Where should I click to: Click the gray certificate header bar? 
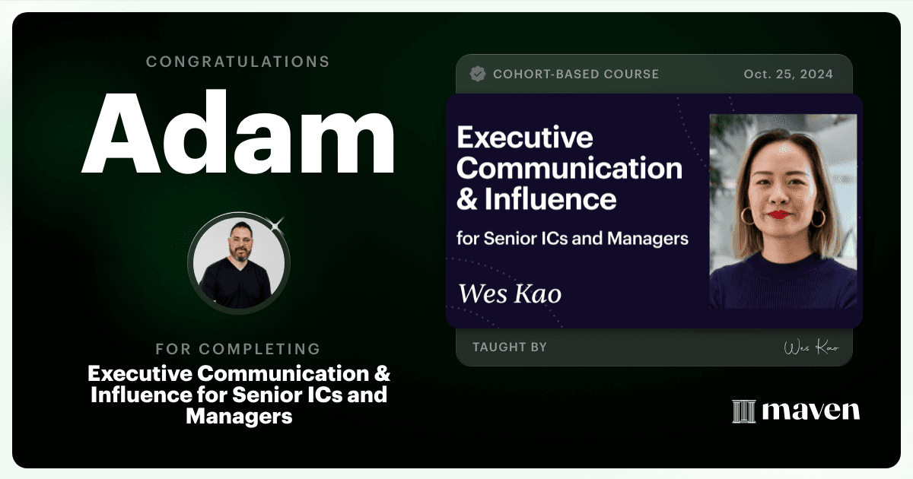coord(654,74)
